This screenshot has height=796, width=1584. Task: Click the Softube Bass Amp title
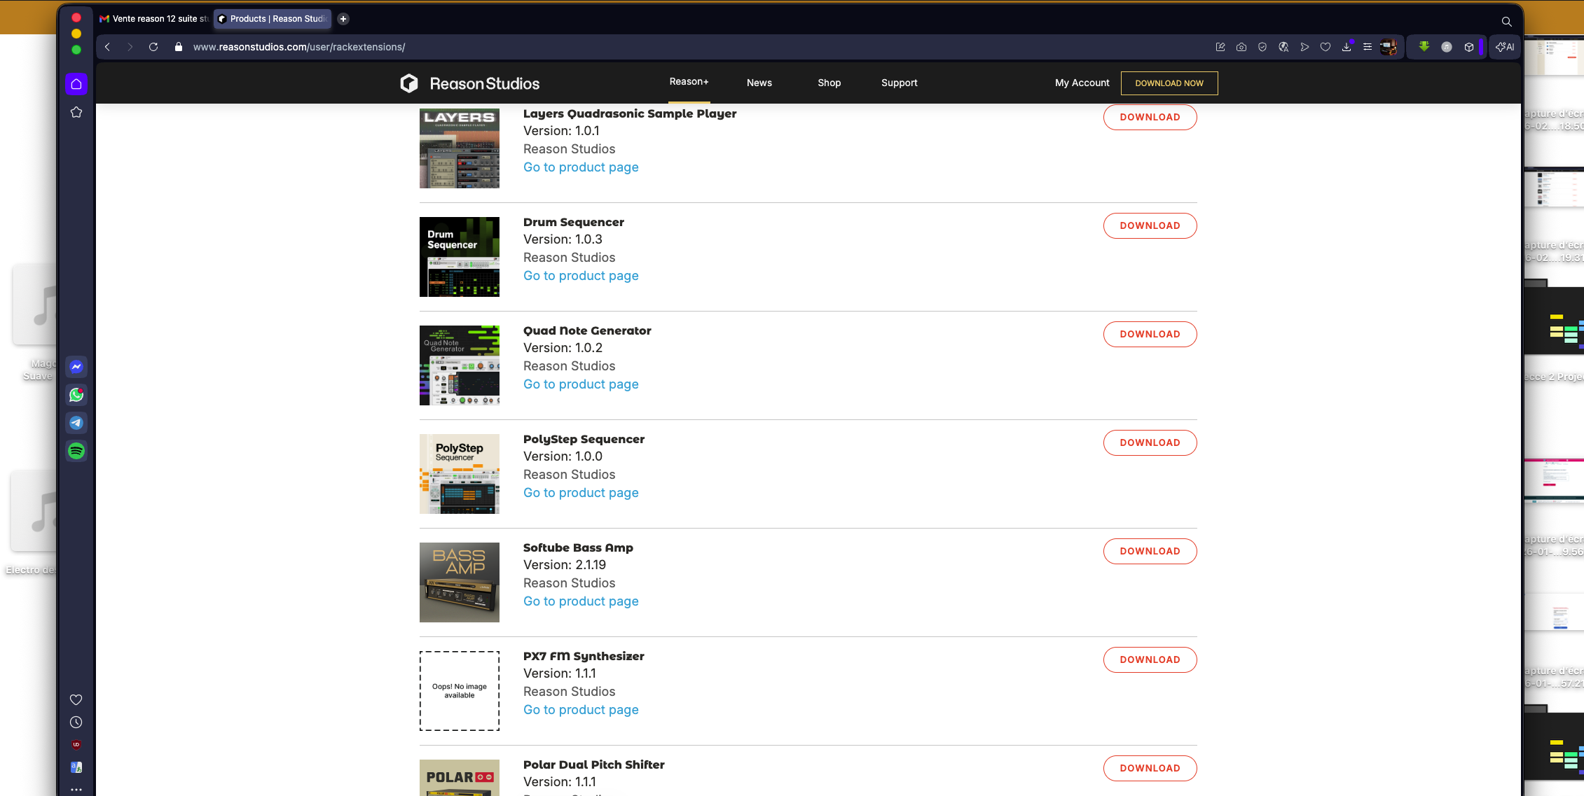pyautogui.click(x=578, y=547)
